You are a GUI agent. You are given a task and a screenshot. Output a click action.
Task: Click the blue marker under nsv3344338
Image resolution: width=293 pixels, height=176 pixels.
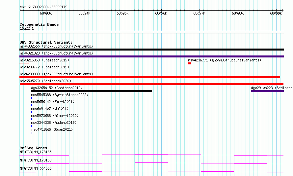tap(32, 126)
